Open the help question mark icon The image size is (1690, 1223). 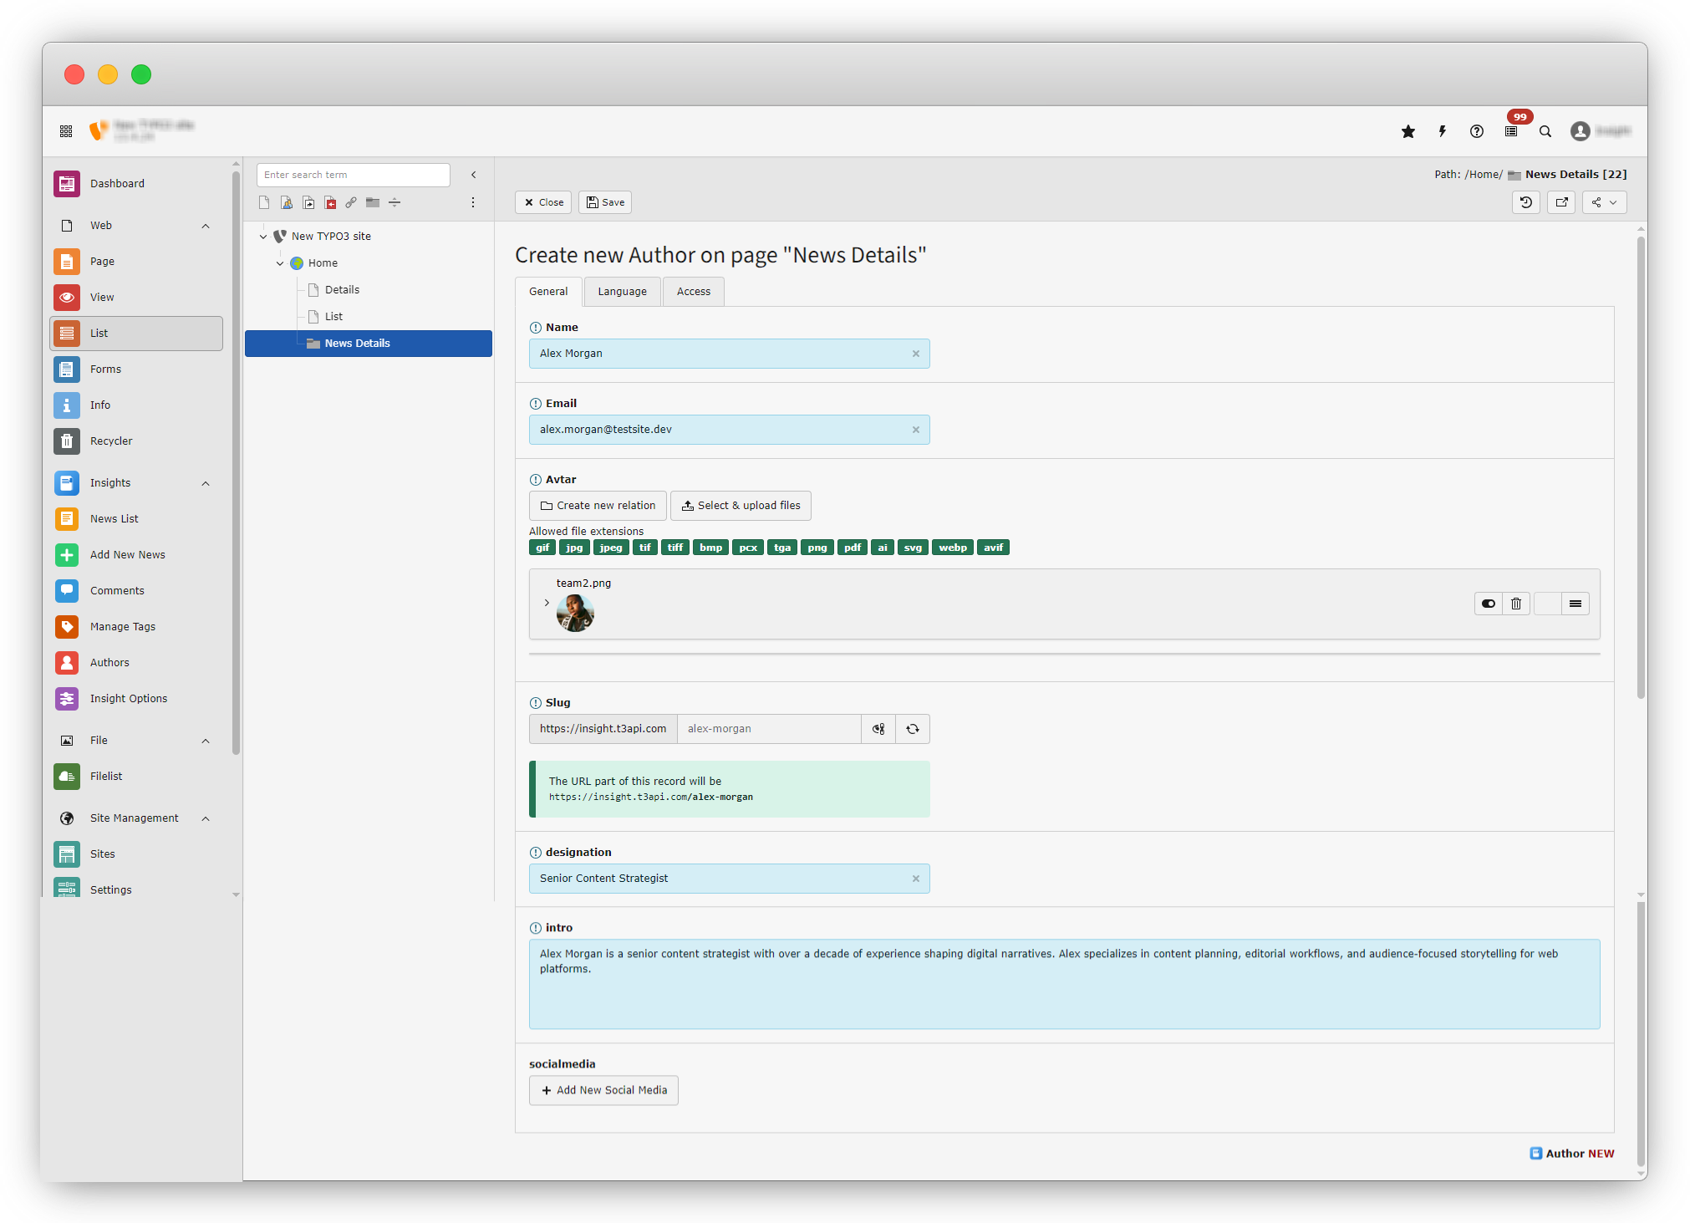point(1476,131)
